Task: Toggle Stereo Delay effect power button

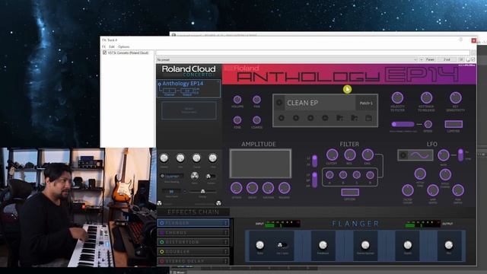Action: click(161, 261)
